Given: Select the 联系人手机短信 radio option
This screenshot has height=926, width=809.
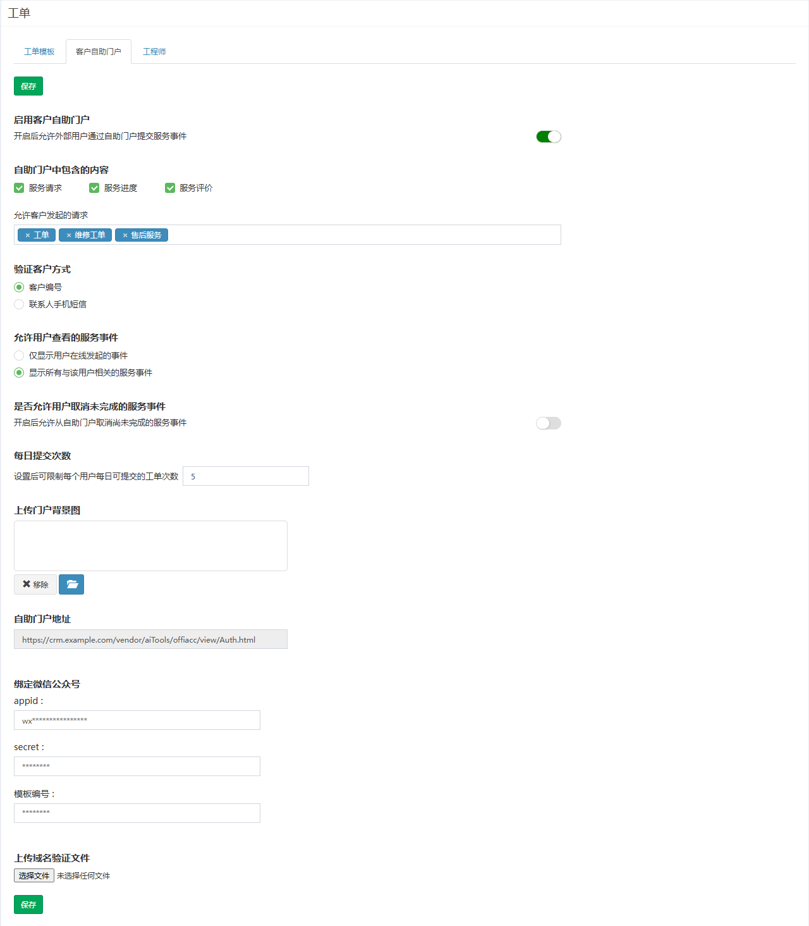Looking at the screenshot, I should [x=19, y=304].
